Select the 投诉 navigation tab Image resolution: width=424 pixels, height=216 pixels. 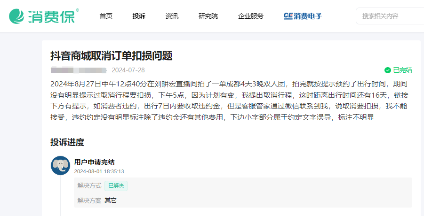tap(139, 16)
